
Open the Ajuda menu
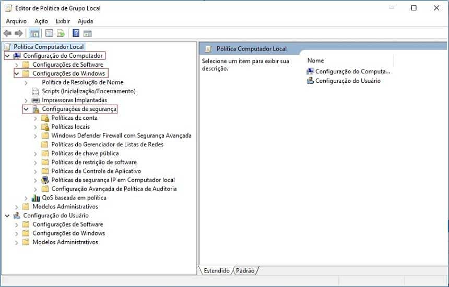[85, 21]
